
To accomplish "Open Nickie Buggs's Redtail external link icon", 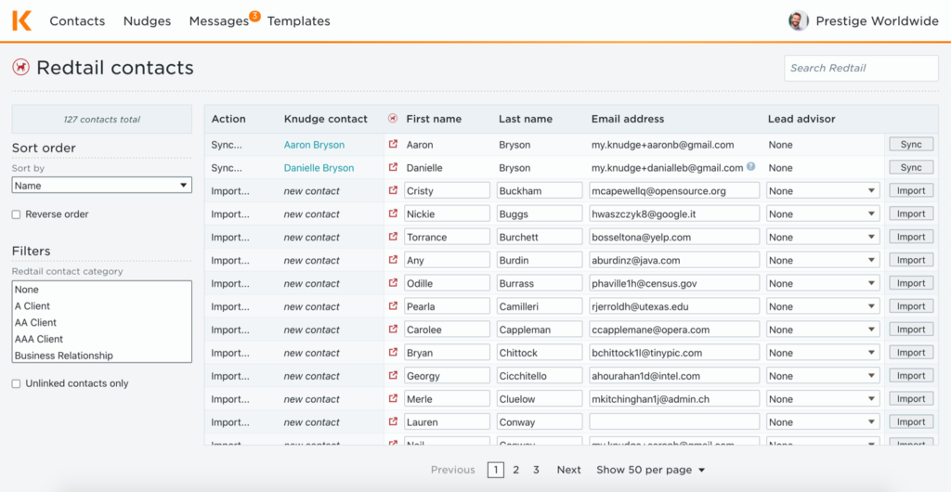I will pos(393,214).
